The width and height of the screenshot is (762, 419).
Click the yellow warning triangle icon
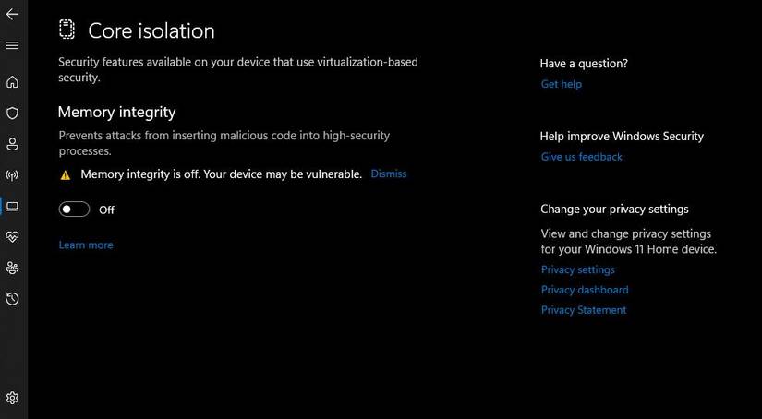(65, 174)
